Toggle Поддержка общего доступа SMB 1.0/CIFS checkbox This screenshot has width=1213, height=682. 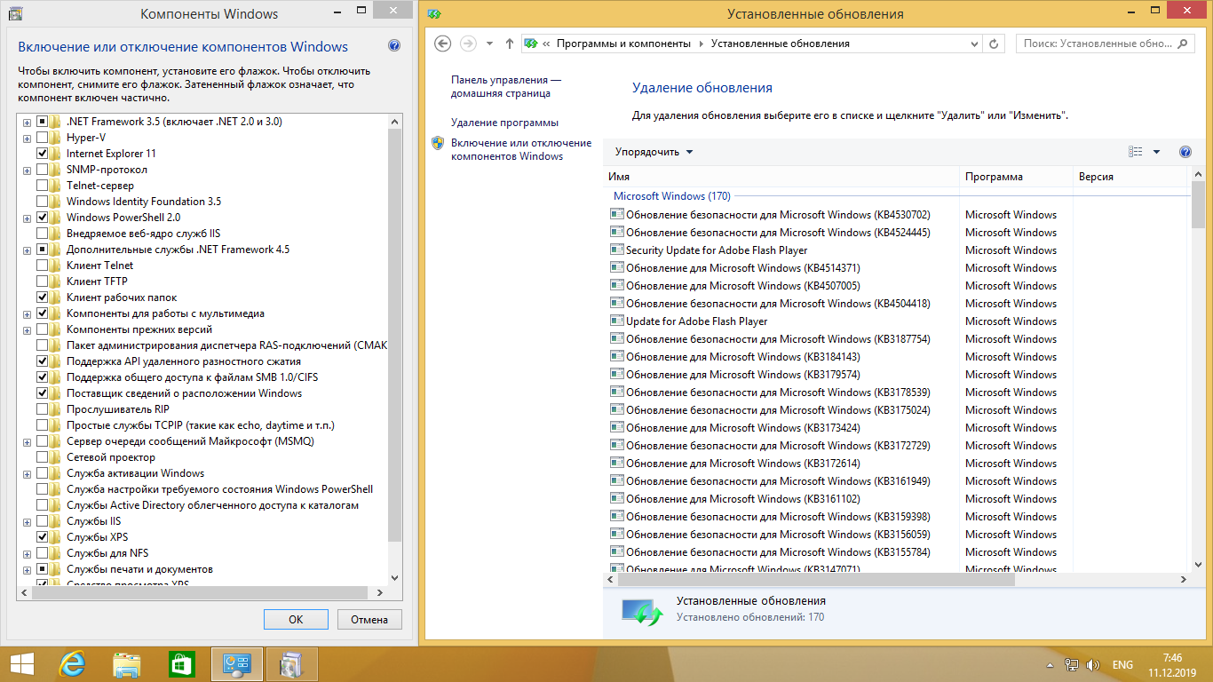(x=42, y=377)
